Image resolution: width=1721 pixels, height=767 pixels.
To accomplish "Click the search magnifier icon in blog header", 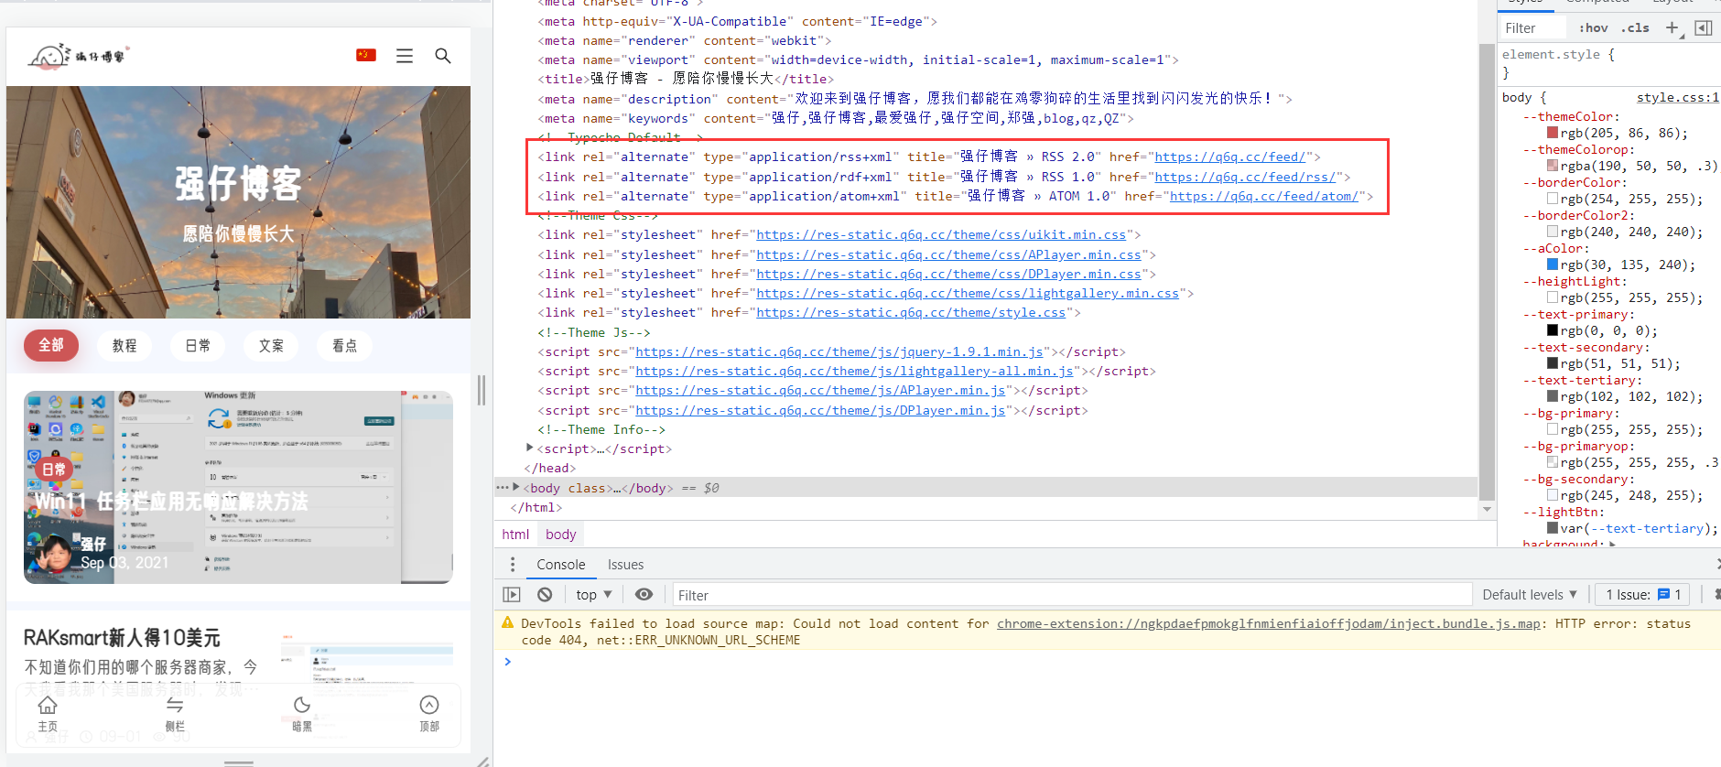I will pos(443,56).
